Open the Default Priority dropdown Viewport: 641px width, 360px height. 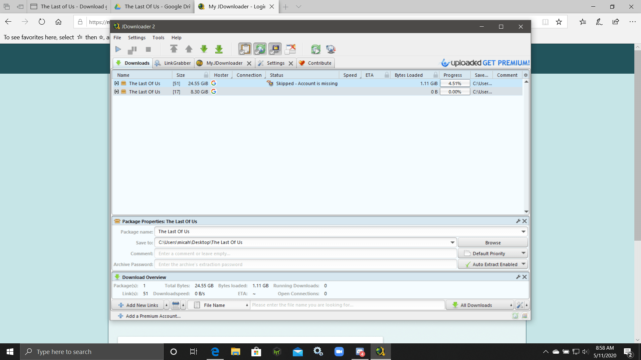[x=492, y=253]
